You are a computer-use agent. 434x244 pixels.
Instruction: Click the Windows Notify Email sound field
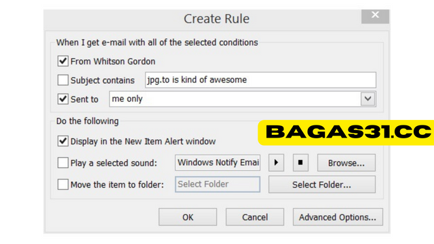pyautogui.click(x=218, y=163)
